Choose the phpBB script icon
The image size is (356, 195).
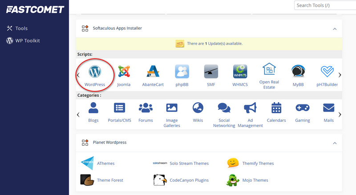coord(182,72)
